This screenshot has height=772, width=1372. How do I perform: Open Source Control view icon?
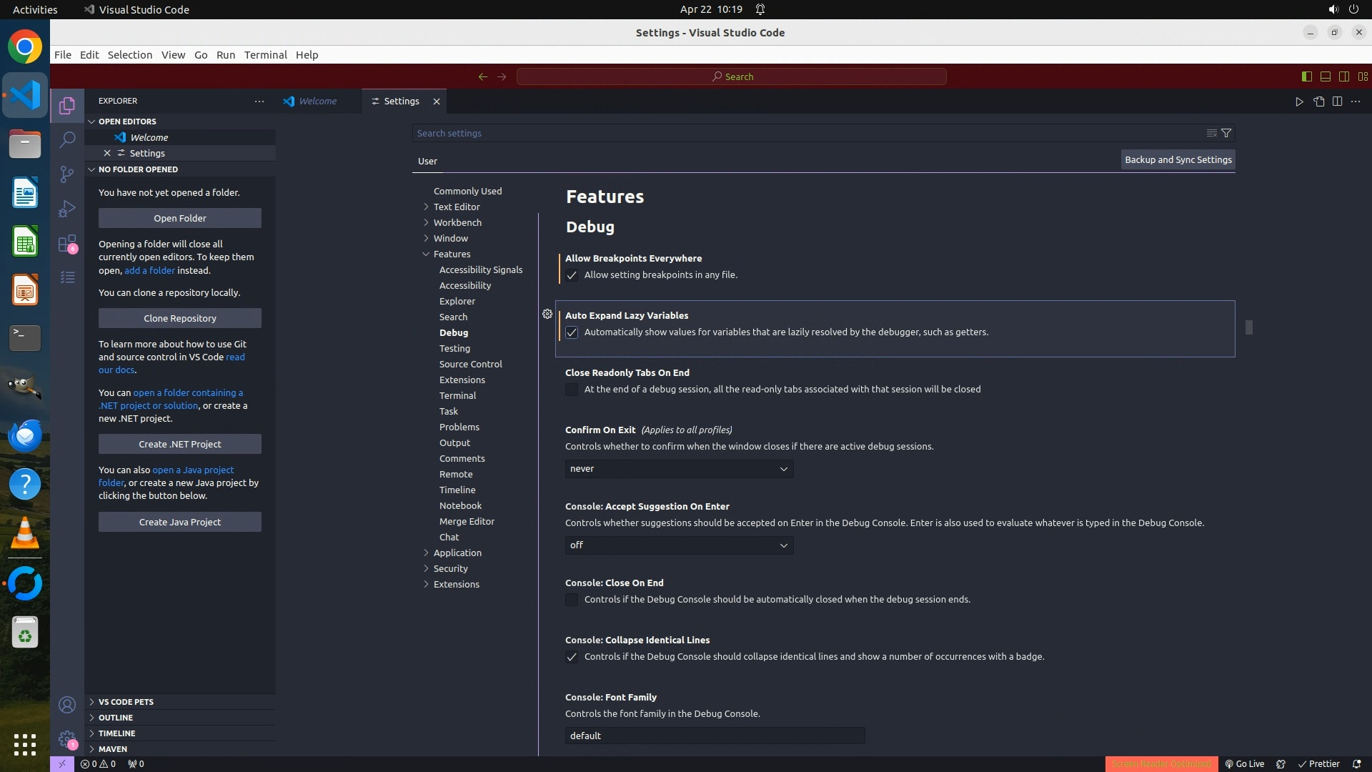pos(67,174)
